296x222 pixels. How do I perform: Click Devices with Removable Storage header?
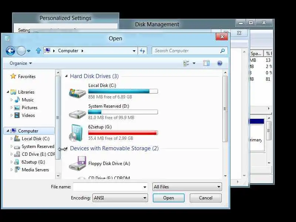pos(114,148)
